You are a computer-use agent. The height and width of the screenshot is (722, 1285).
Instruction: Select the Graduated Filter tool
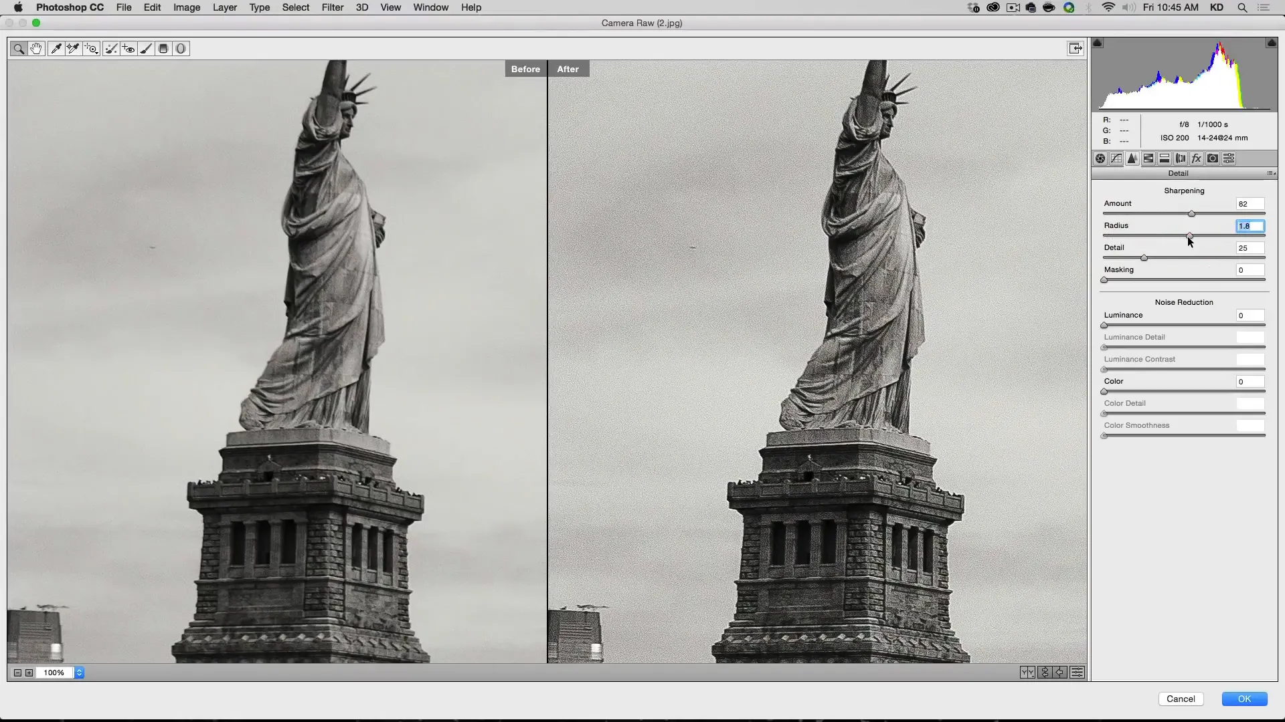pyautogui.click(x=163, y=49)
